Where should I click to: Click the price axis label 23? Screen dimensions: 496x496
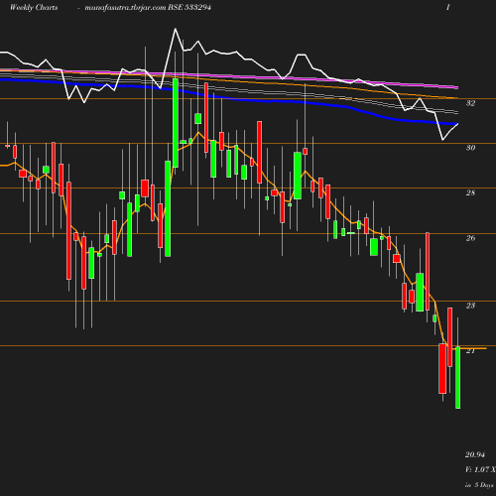pos(470,306)
